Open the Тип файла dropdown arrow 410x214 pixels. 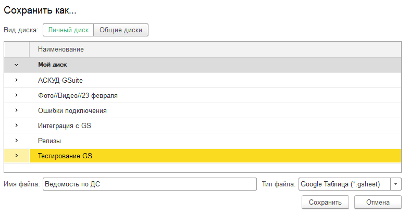point(396,184)
